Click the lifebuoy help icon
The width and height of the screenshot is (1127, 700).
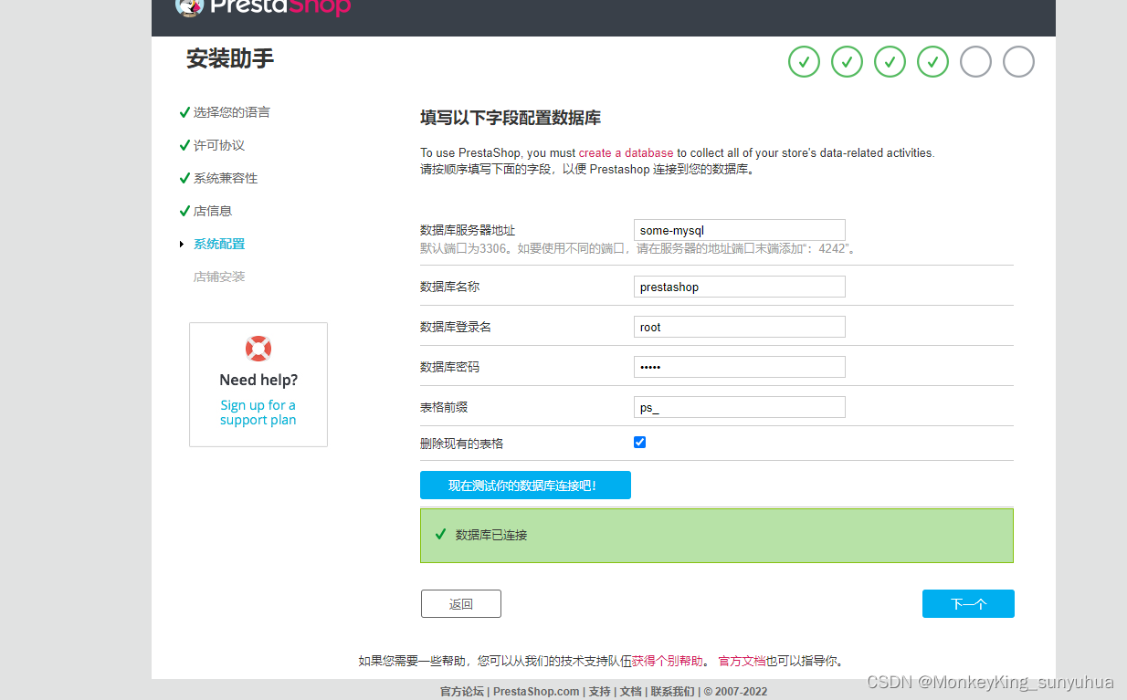coord(258,349)
